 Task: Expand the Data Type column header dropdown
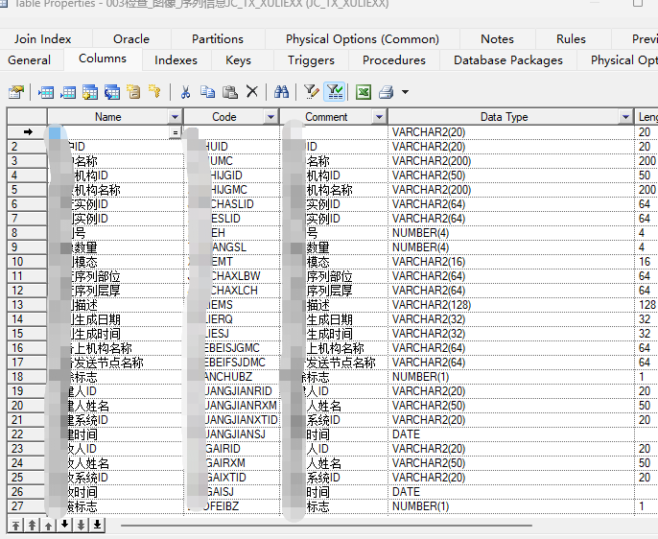point(625,117)
